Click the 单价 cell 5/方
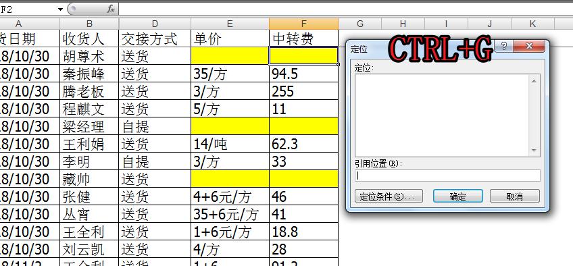This screenshot has width=573, height=266. click(230, 109)
